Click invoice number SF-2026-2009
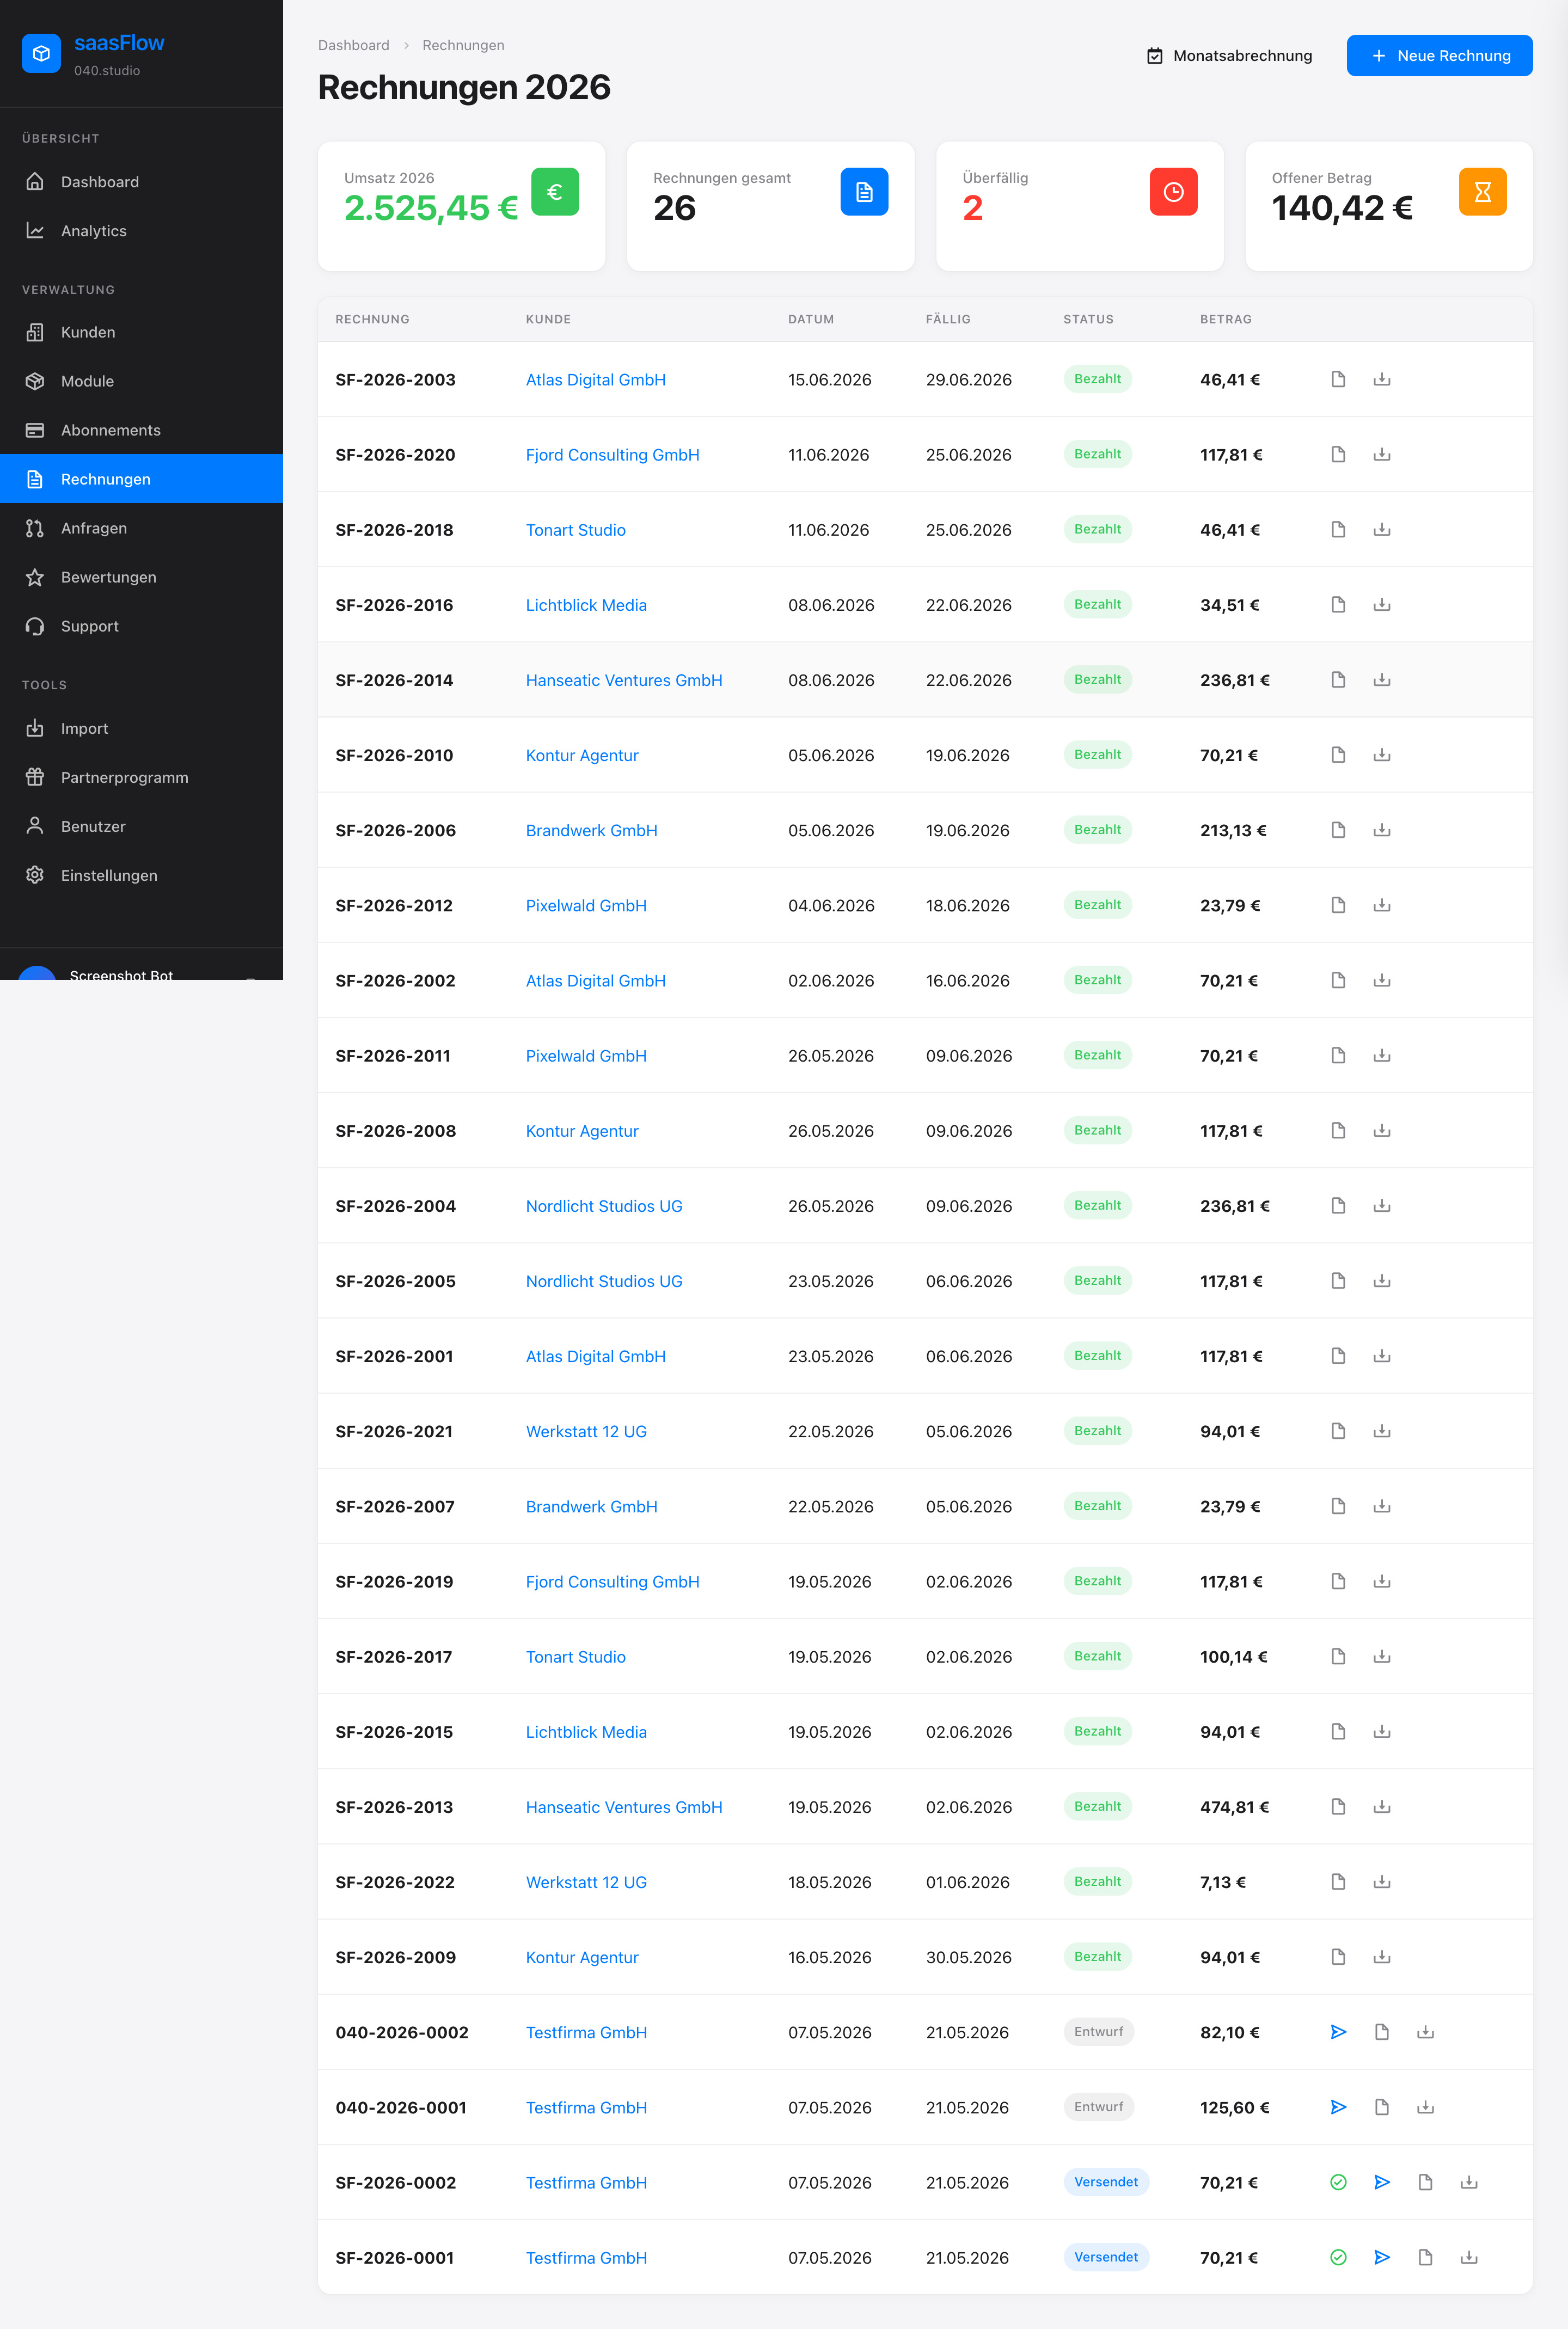This screenshot has height=2329, width=1568. 395,1957
